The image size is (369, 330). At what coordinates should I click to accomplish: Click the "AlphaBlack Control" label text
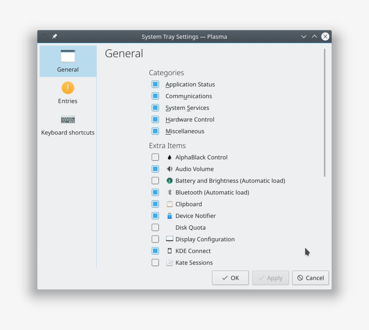pos(202,157)
